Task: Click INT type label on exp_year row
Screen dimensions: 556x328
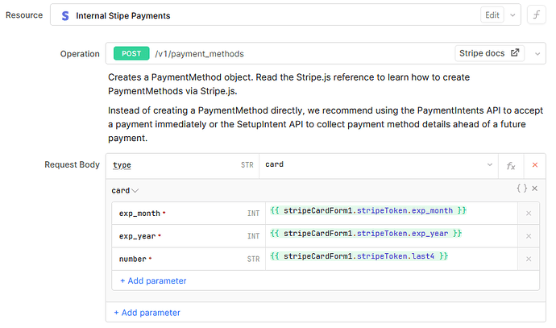Action: pos(254,236)
